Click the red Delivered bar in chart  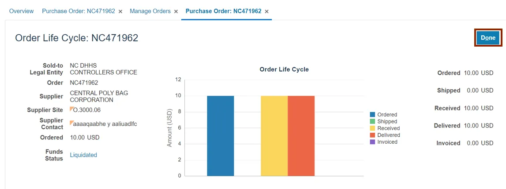tap(301, 136)
